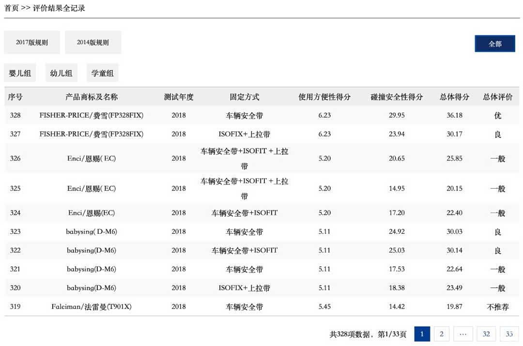Filter by 学童组 group
The height and width of the screenshot is (346, 523).
tap(103, 73)
